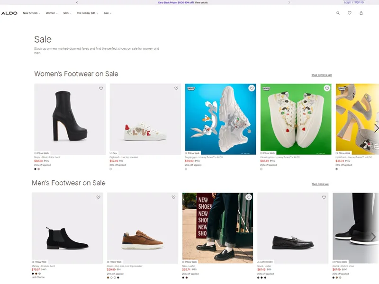
Task: Expand the Women menu
Action: pyautogui.click(x=52, y=13)
